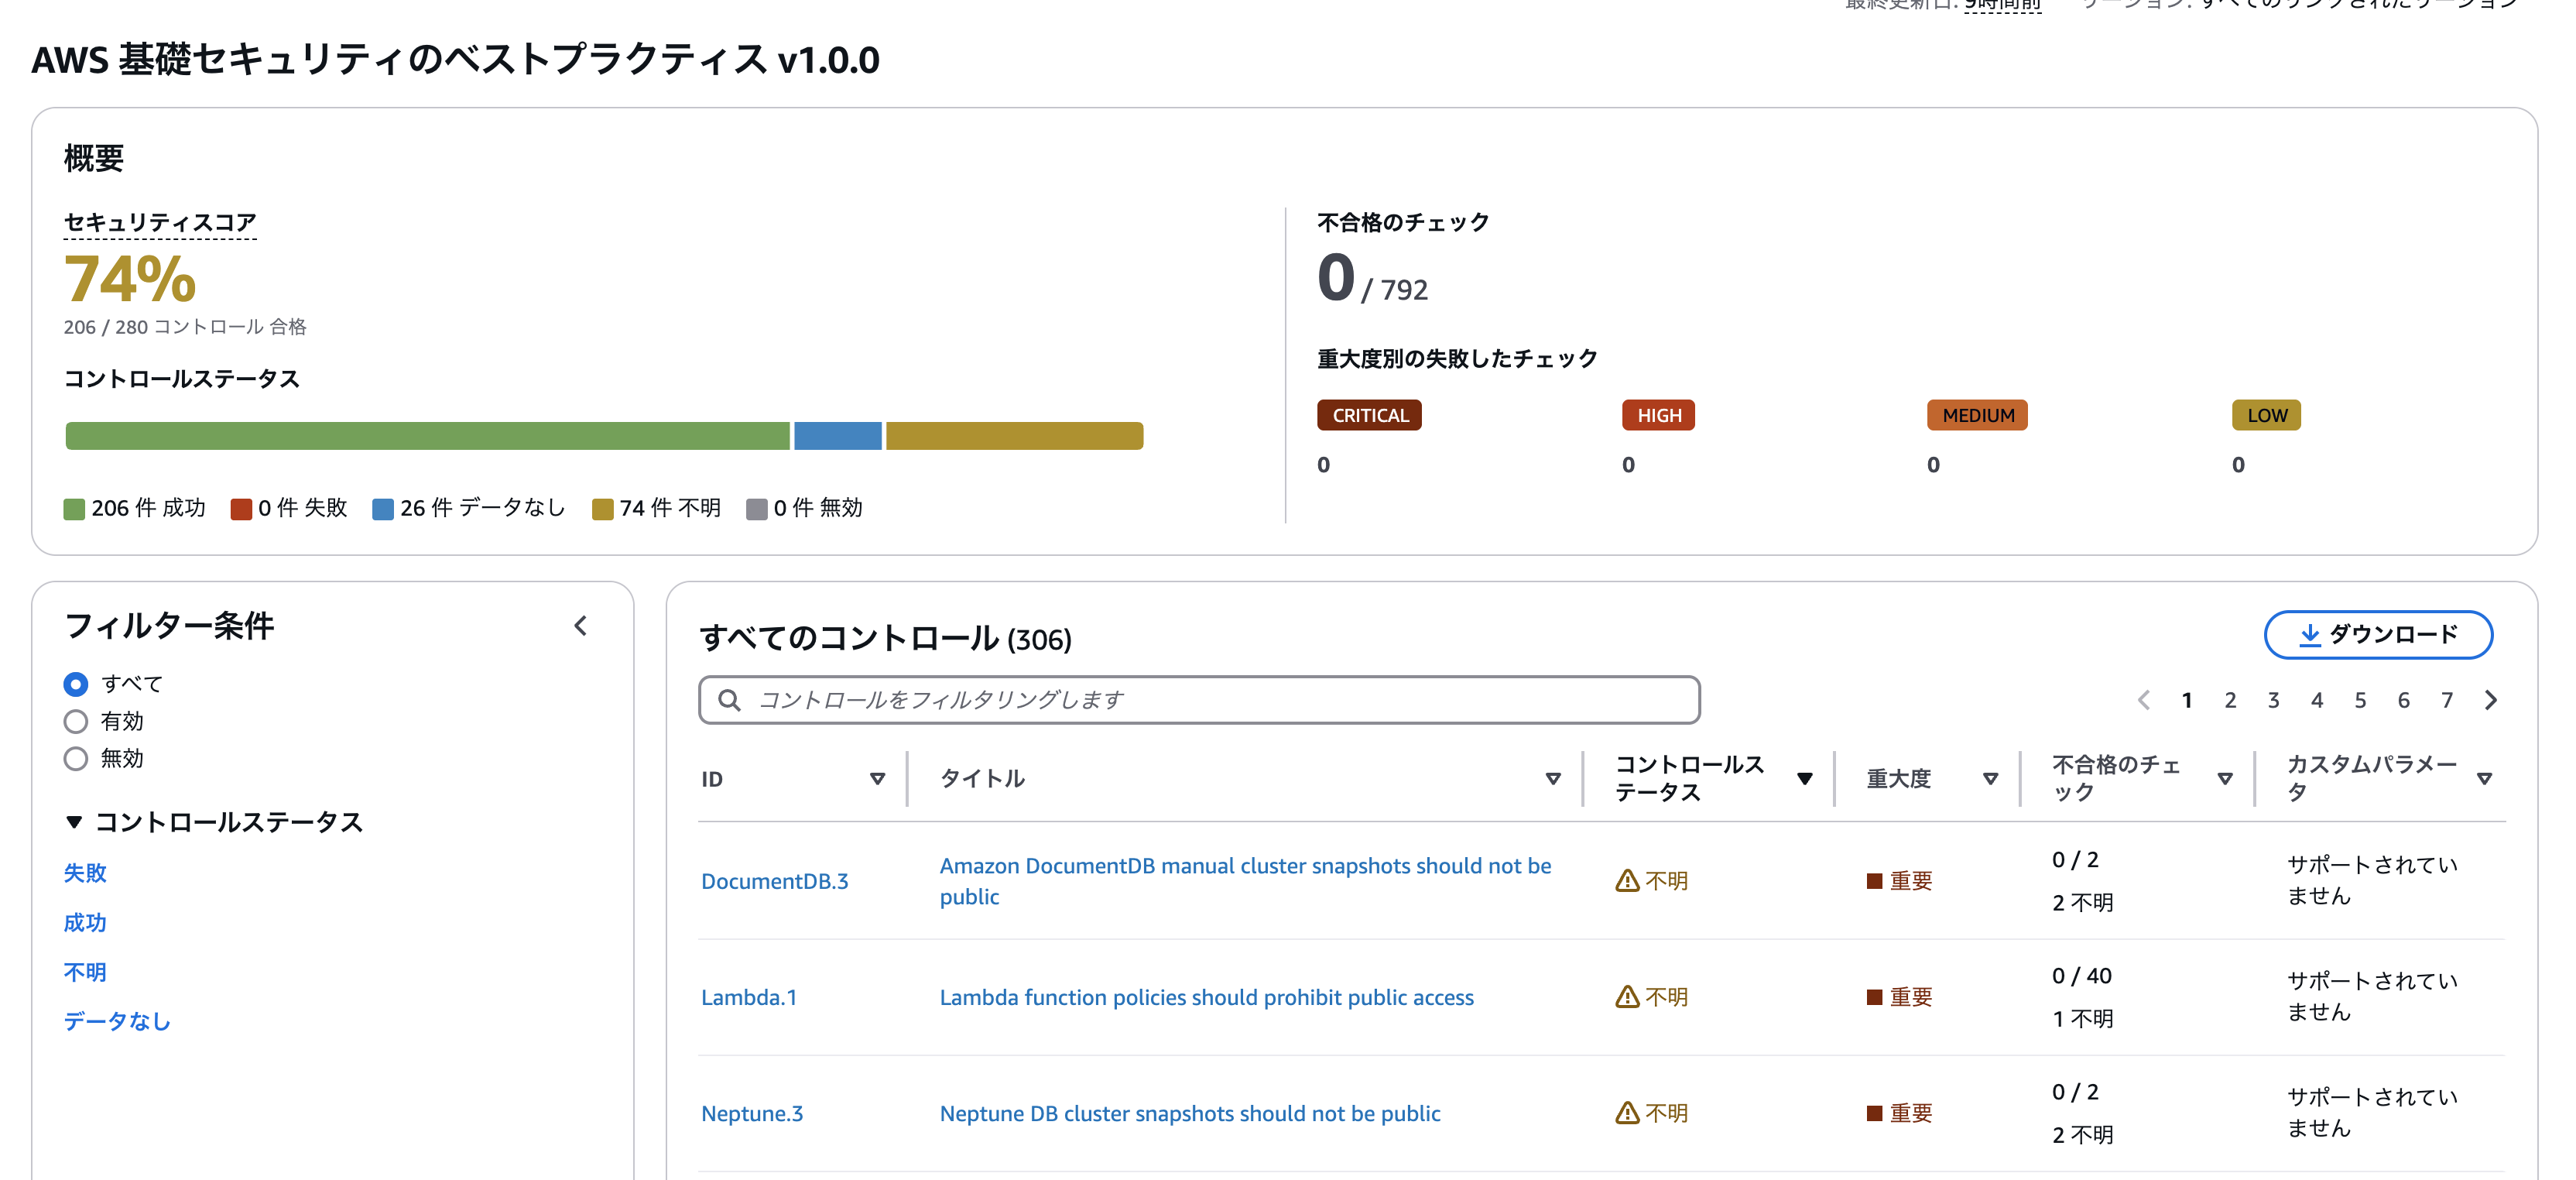The width and height of the screenshot is (2576, 1180).
Task: Open the Neptune.3 control ID link
Action: (x=752, y=1113)
